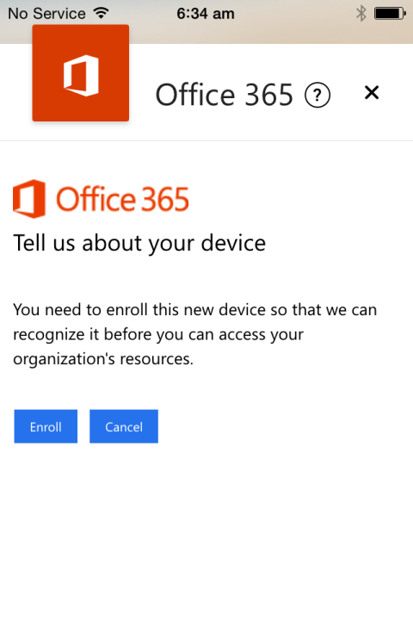The width and height of the screenshot is (413, 620).
Task: Click the 'You need to enroll' text line
Action: click(194, 310)
